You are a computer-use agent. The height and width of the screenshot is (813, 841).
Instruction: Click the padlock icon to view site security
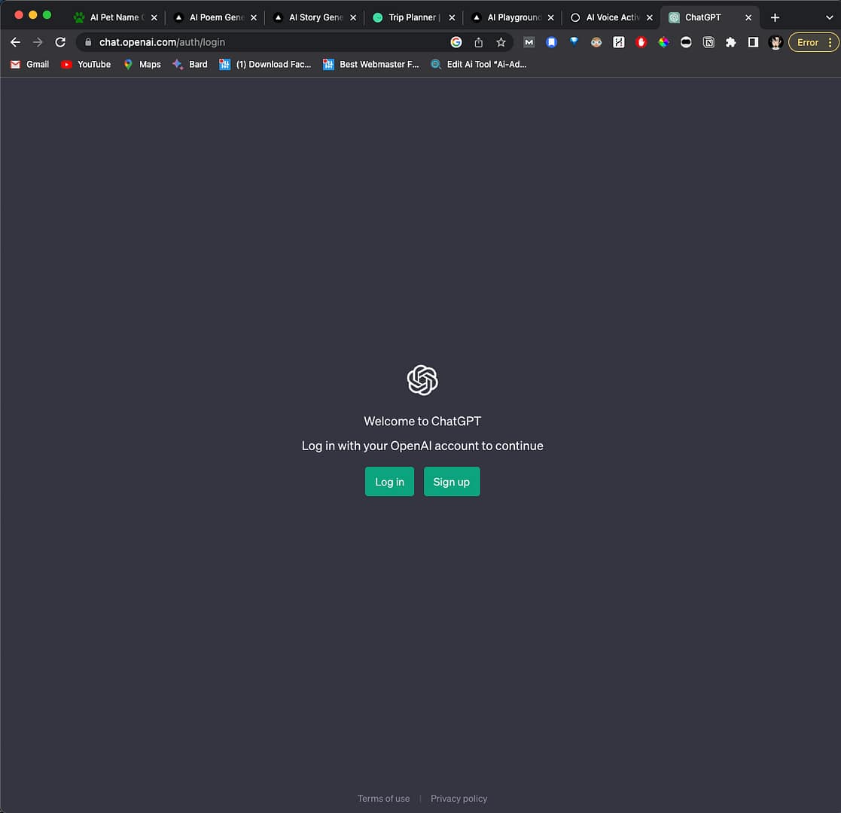pos(89,42)
